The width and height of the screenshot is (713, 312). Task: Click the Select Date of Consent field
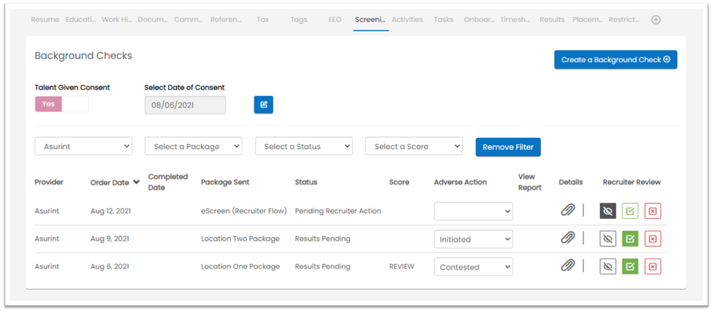point(185,105)
